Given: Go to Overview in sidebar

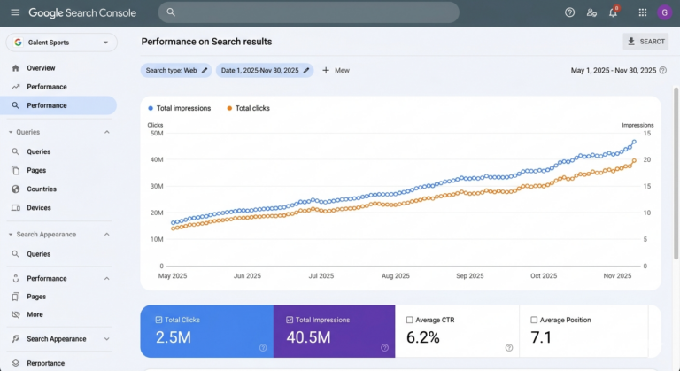Looking at the screenshot, I should 41,68.
